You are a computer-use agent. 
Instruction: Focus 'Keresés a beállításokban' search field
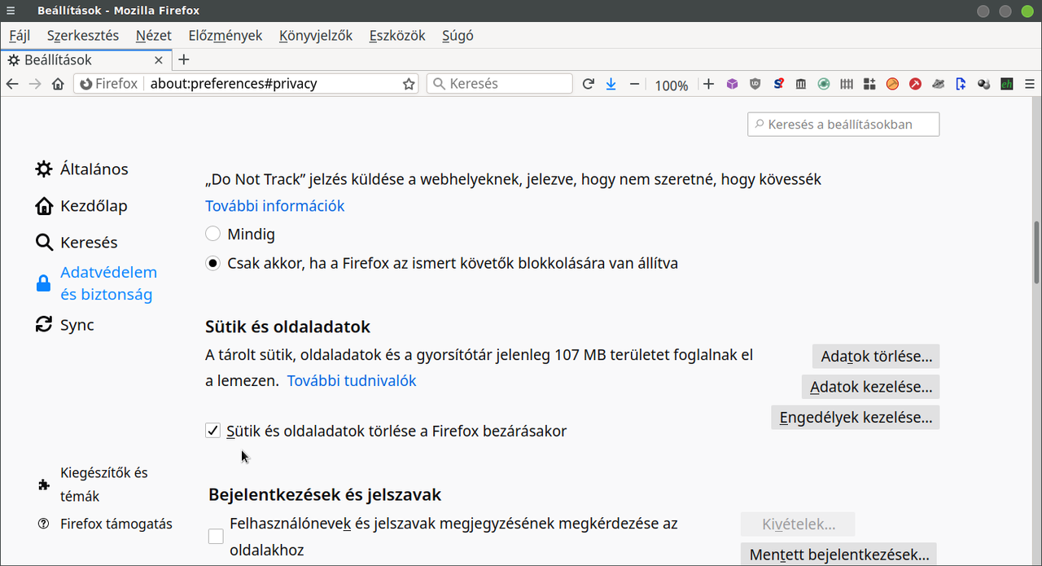click(x=843, y=125)
